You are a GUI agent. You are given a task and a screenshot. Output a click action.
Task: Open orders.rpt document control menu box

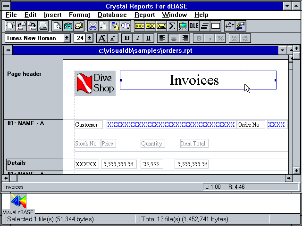pyautogui.click(x=8, y=50)
